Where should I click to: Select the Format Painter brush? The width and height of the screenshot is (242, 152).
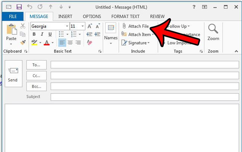[x=23, y=42]
